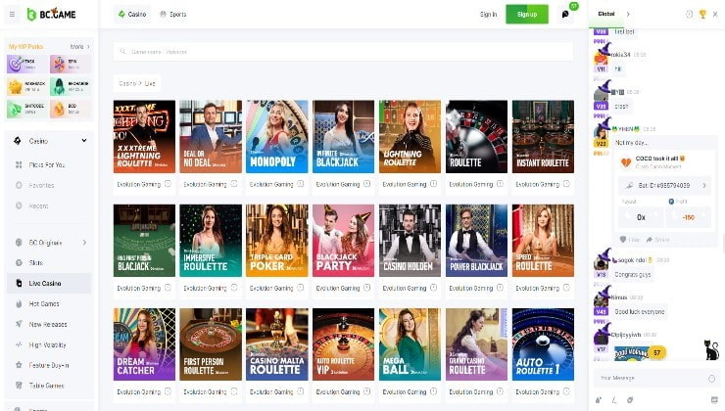The image size is (725, 411).
Task: Click the Sign in link
Action: pos(488,15)
